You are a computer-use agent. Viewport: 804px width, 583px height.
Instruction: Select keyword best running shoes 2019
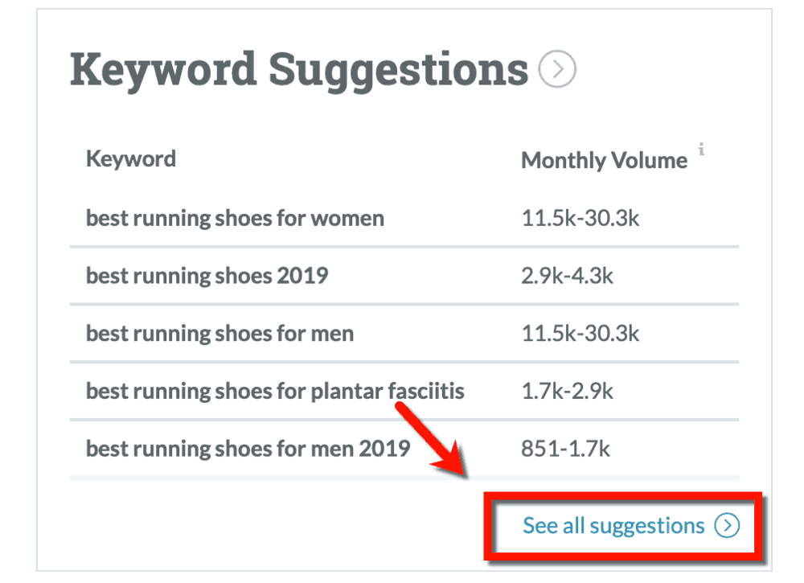click(x=207, y=276)
